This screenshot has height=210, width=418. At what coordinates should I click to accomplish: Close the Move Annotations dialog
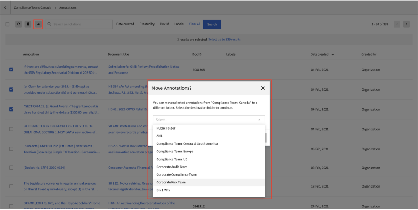pos(263,88)
